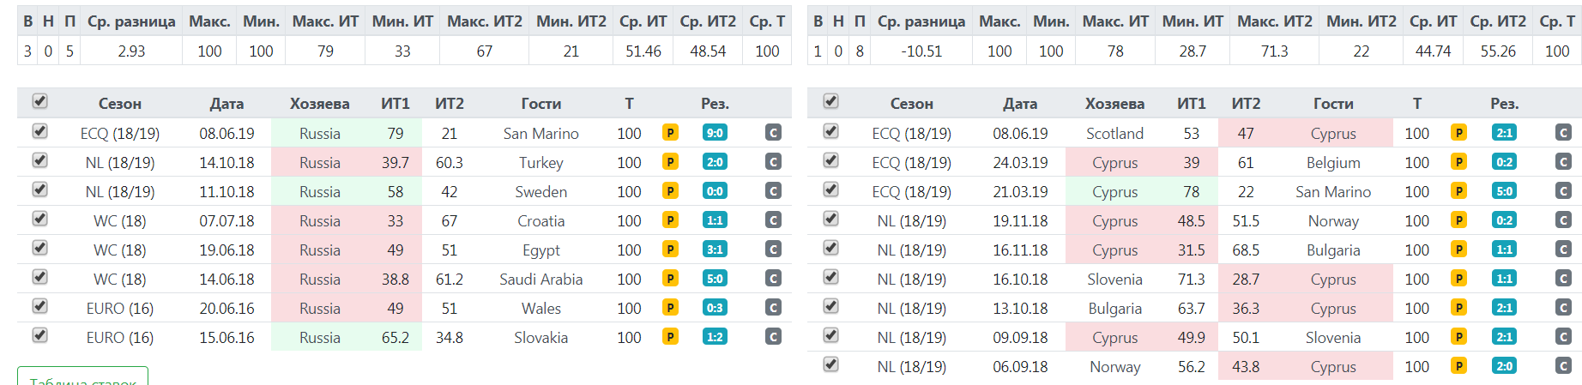Toggle the select-all checkbox in the Cyprus table header
The image size is (1582, 385).
pyautogui.click(x=830, y=101)
